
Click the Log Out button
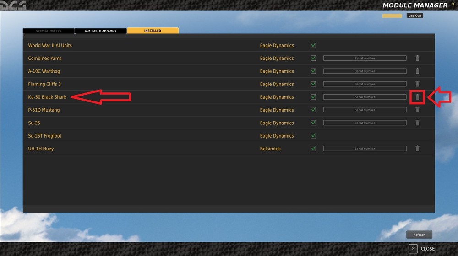click(414, 16)
